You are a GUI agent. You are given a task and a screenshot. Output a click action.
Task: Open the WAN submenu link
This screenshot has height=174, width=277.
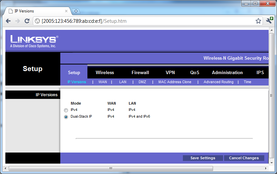click(102, 82)
